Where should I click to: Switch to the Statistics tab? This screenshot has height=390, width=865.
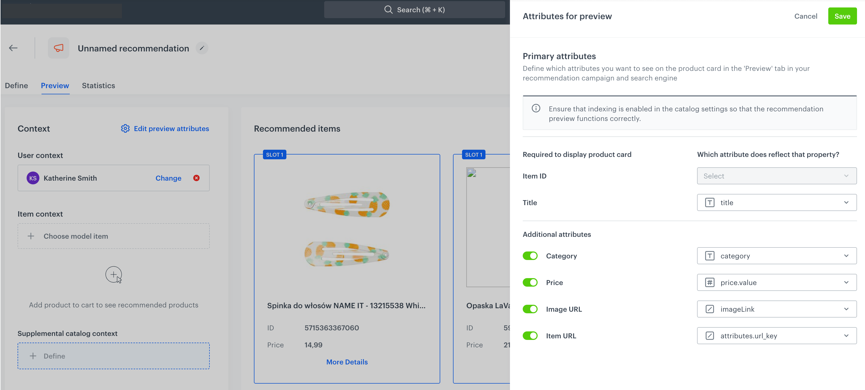98,86
